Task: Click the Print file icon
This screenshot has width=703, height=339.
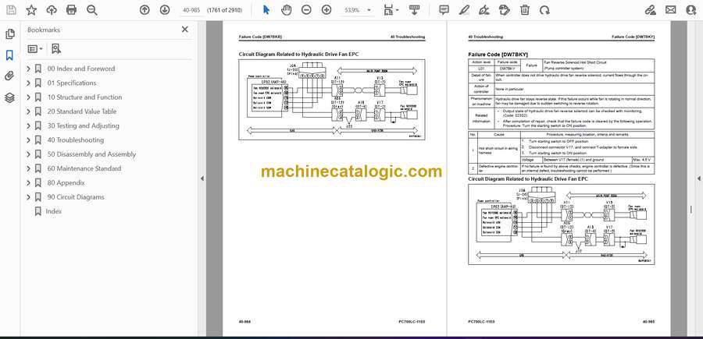Action: point(71,10)
